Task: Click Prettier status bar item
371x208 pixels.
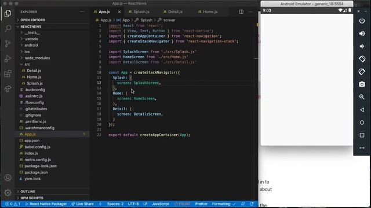Action: point(201,204)
